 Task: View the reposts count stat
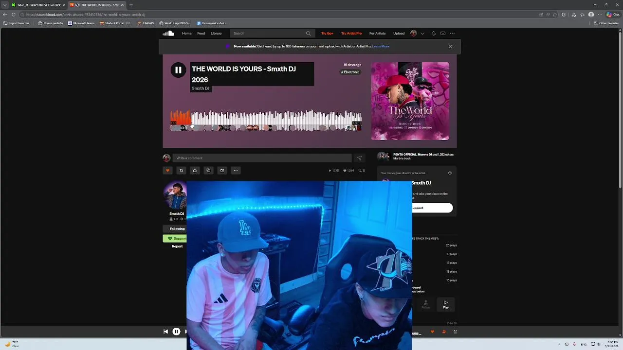[x=362, y=171]
